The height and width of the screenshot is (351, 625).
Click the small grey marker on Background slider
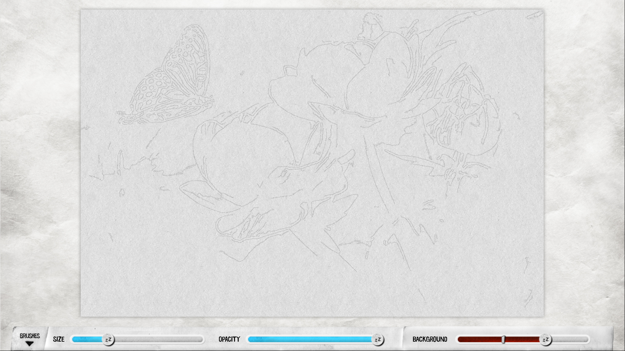click(x=503, y=340)
